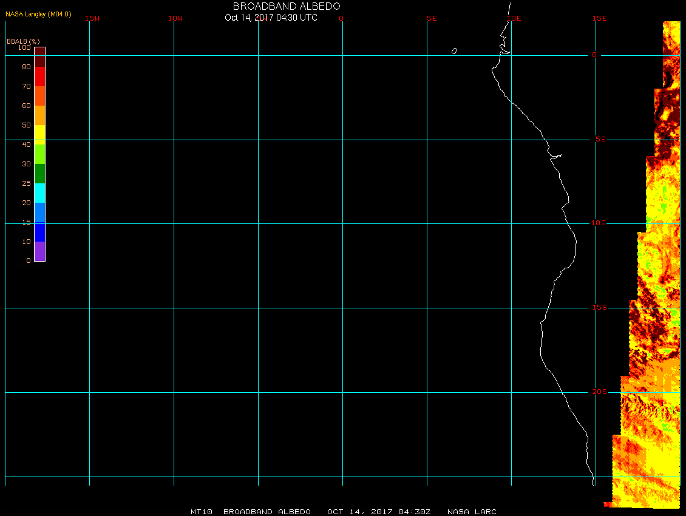Viewport: 686px width, 516px height.
Task: Click the "15E" longitude label
Action: point(599,18)
